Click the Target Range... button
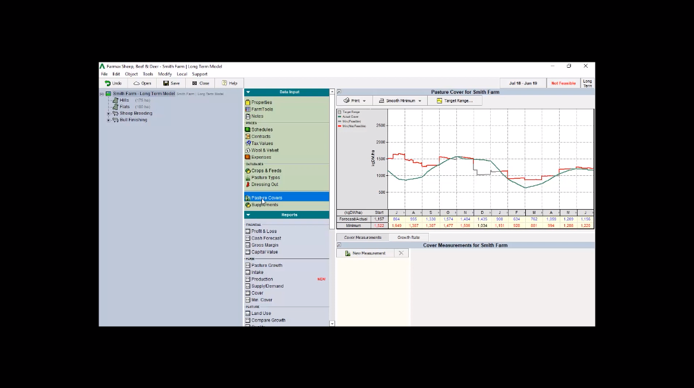This screenshot has width=694, height=388. pos(455,101)
